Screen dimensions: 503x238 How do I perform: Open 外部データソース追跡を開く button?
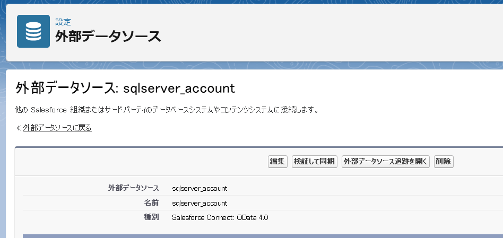pos(386,162)
